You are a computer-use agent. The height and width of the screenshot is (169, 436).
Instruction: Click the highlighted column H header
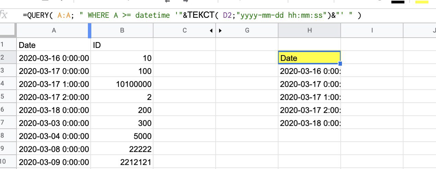309,30
